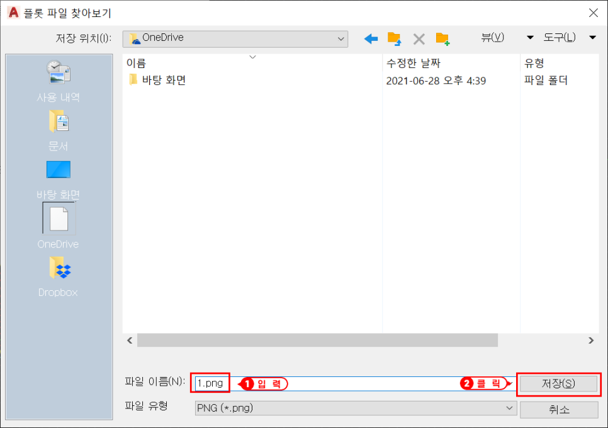Open the 뷰(V) menu
Image resolution: width=608 pixels, height=428 pixels.
pyautogui.click(x=492, y=38)
